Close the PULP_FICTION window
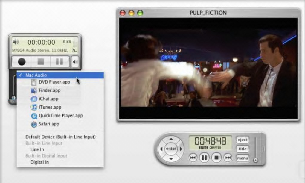This screenshot has height=183, width=305. tap(123, 13)
